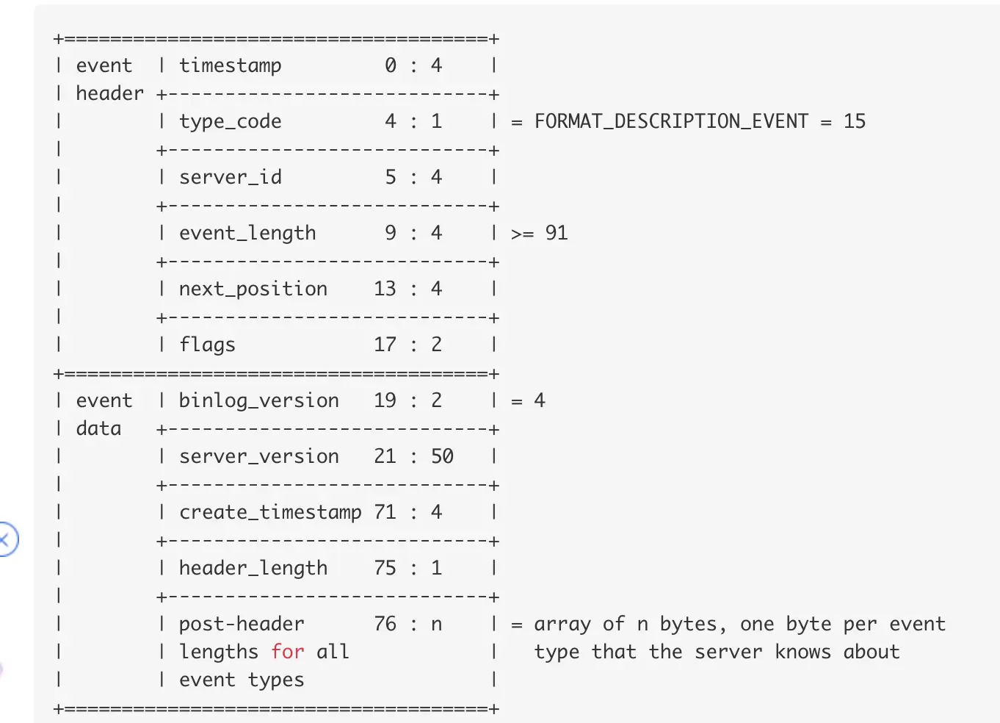1000x723 pixels.
Task: Click the FORMAT_DESCRIPTION_EVENT text
Action: [x=671, y=121]
